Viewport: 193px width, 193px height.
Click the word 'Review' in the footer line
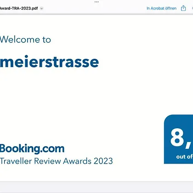point(47,161)
